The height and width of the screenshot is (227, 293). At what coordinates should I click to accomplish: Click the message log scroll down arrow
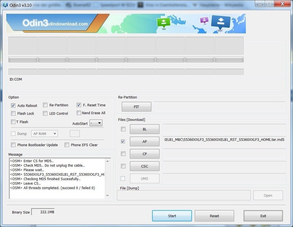click(107, 196)
